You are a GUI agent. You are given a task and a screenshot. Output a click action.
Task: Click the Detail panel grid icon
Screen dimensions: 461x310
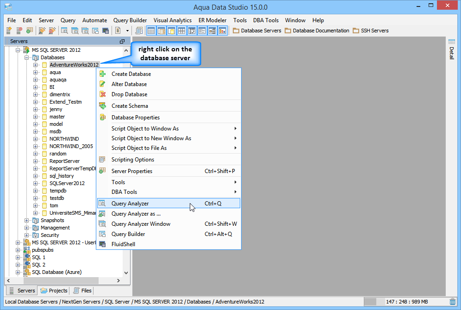pyautogui.click(x=452, y=42)
